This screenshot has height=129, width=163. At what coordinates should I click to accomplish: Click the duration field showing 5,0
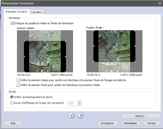tap(73, 103)
